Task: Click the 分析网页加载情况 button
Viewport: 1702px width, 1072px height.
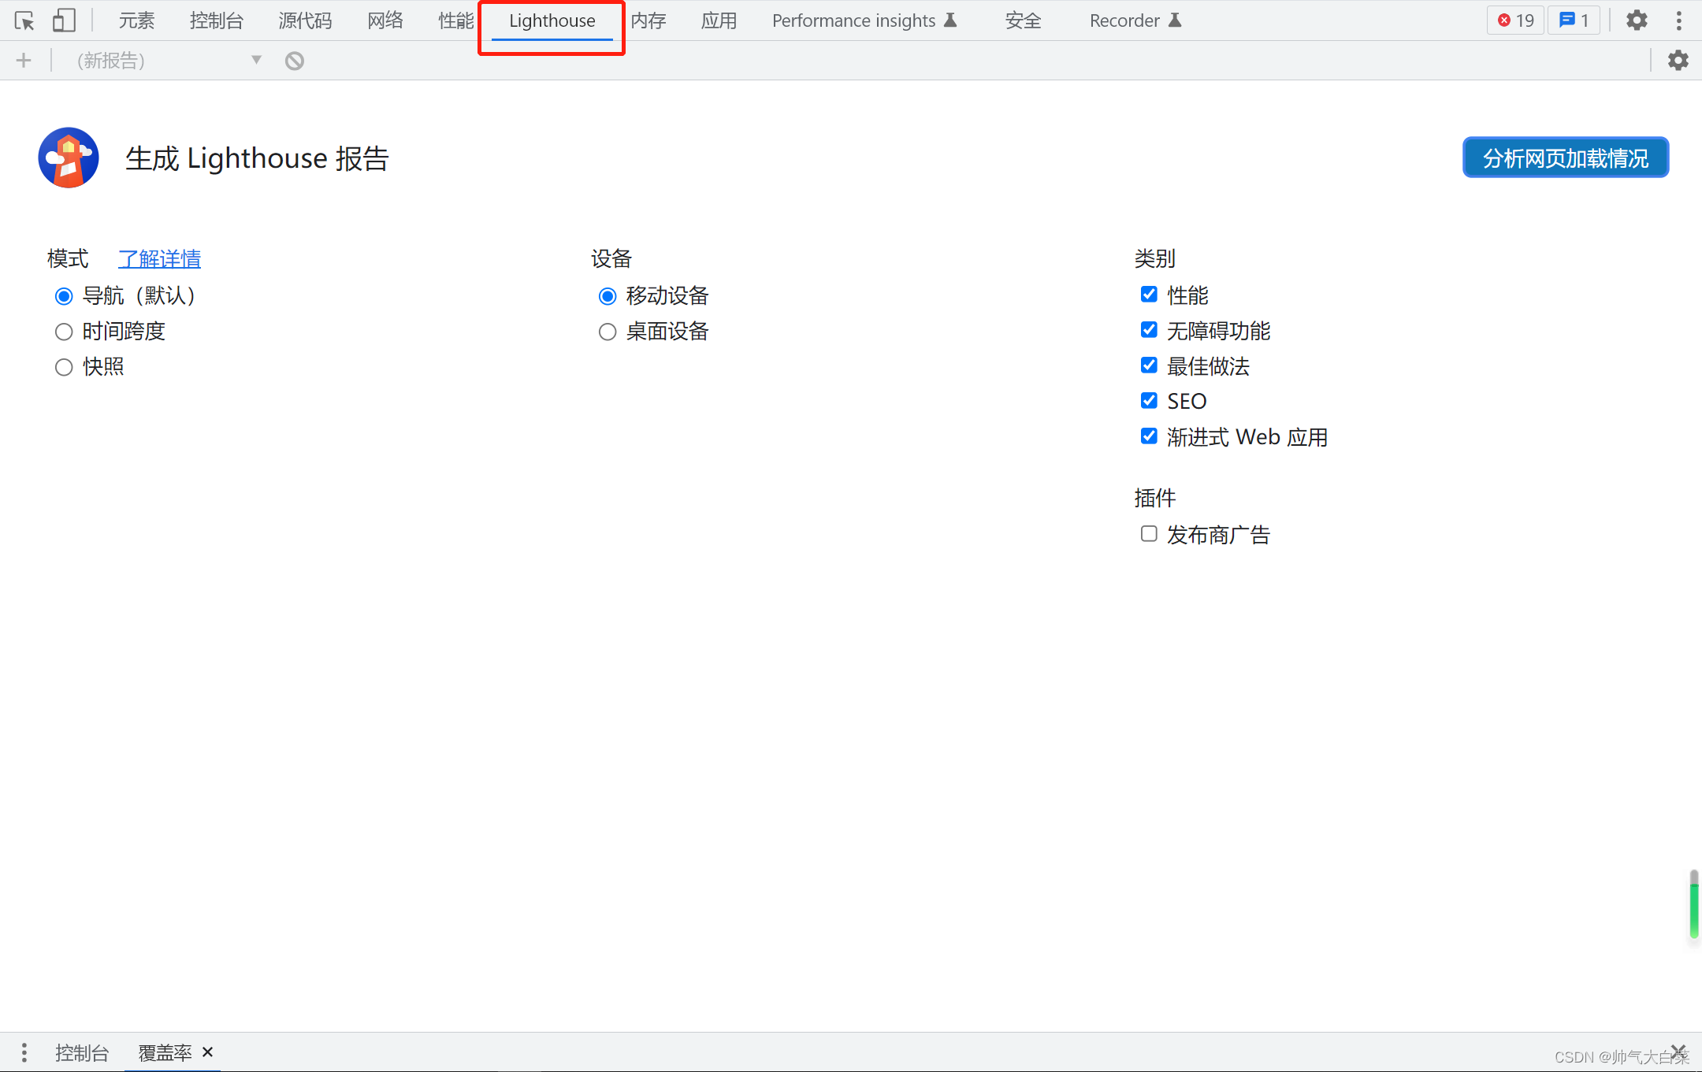Action: tap(1565, 158)
